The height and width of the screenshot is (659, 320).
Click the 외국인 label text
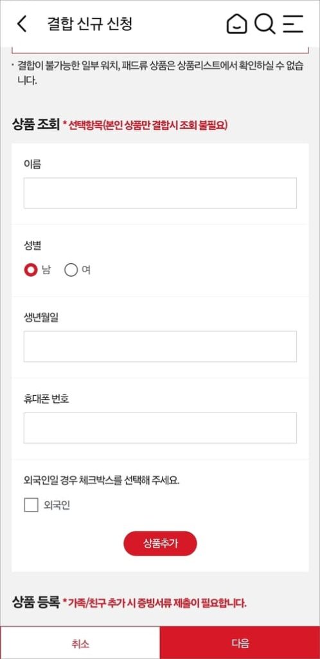[x=57, y=505]
